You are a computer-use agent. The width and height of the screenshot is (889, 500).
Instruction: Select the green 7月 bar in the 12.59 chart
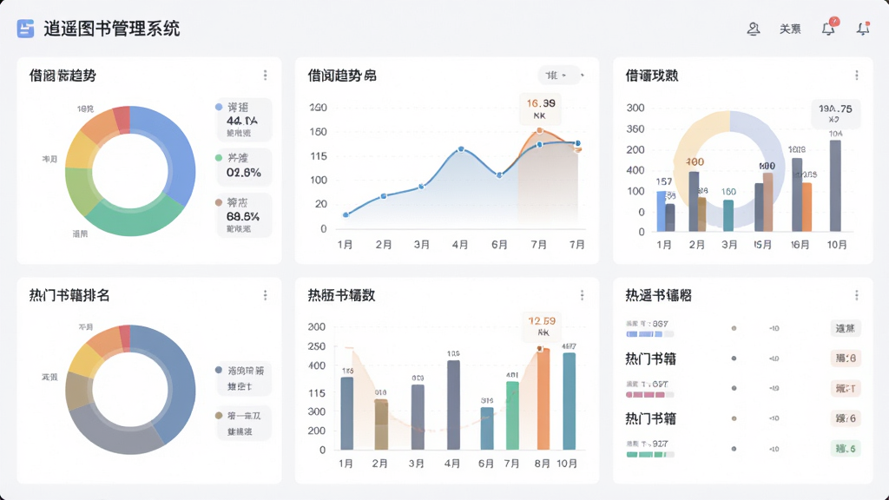pyautogui.click(x=512, y=416)
